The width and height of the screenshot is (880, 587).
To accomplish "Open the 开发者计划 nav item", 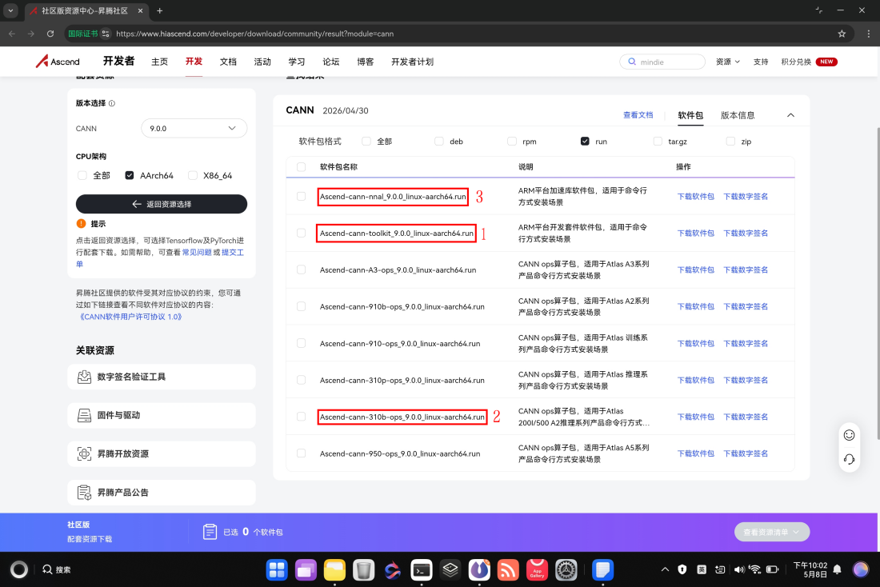I will coord(412,62).
